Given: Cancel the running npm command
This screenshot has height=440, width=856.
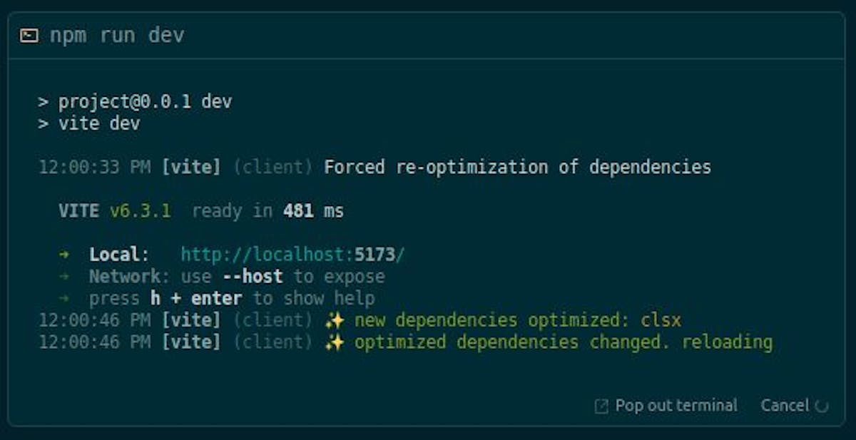Looking at the screenshot, I should point(784,406).
